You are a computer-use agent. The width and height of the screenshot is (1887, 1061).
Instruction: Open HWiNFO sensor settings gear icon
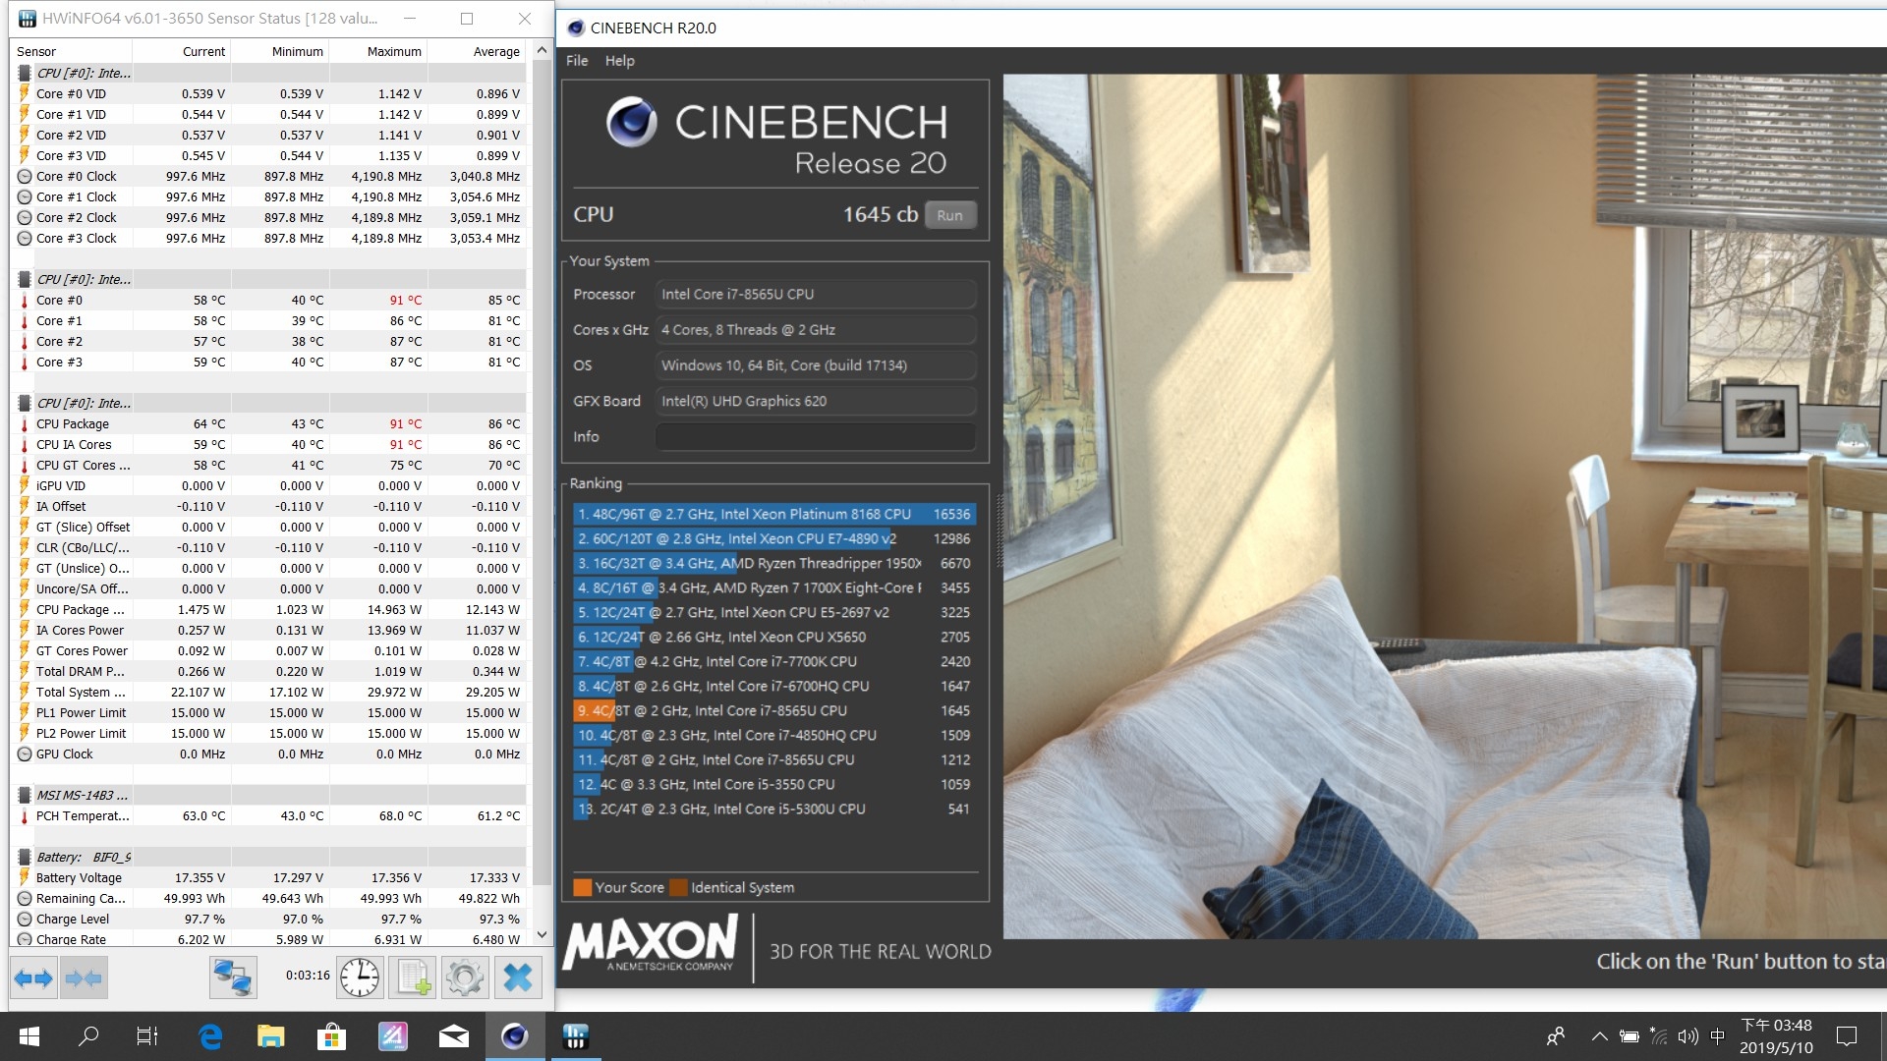pyautogui.click(x=465, y=977)
